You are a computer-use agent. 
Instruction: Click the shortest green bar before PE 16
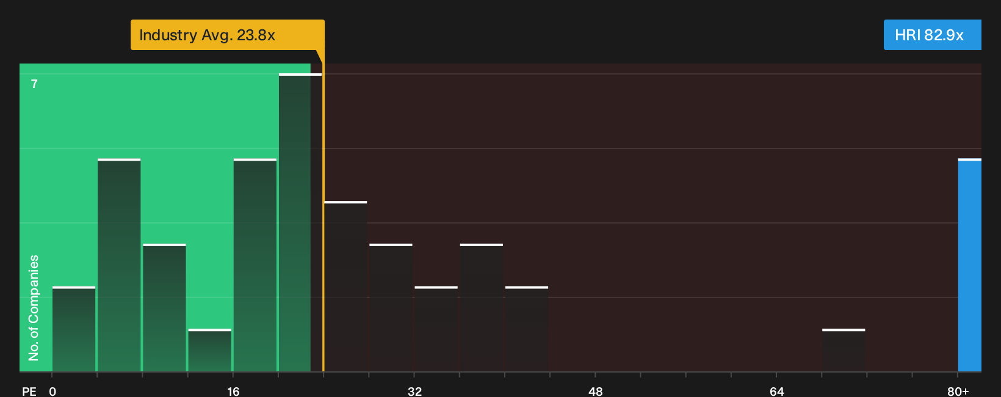pos(210,350)
